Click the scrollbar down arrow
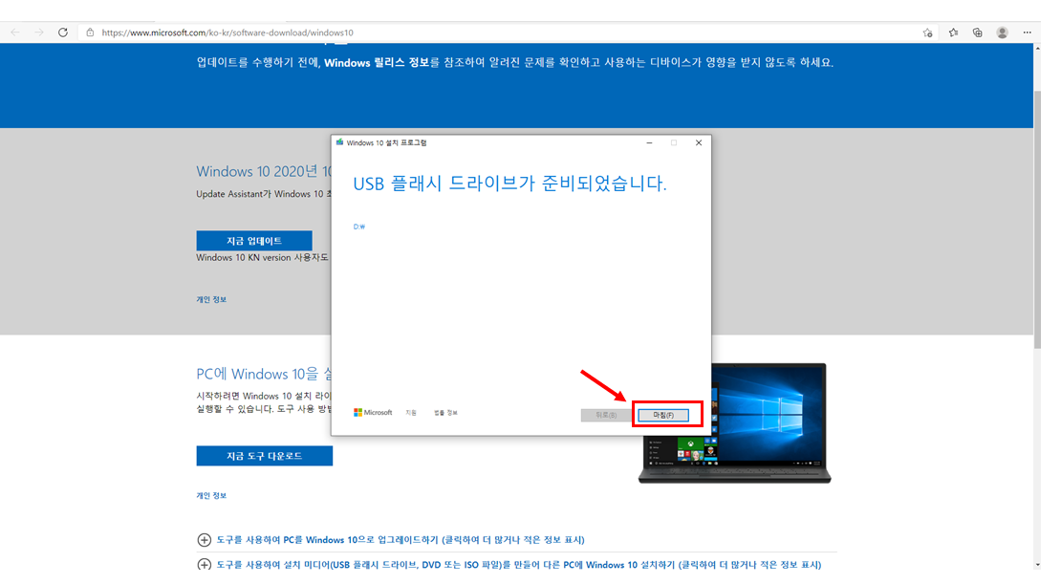1061x584 pixels. [x=1037, y=564]
